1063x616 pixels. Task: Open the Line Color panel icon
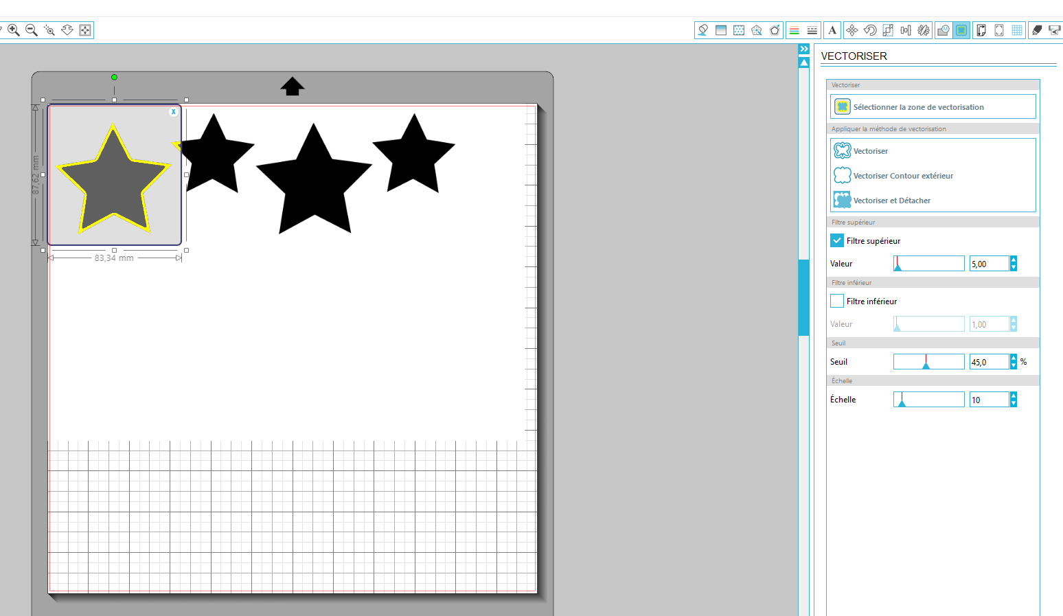click(x=794, y=30)
